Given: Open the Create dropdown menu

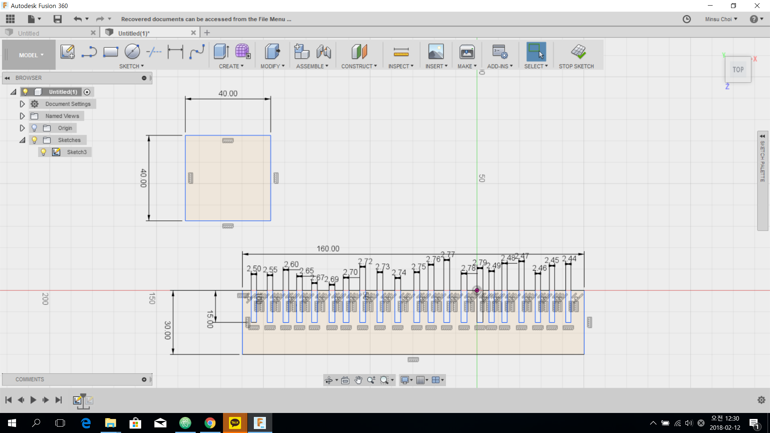Looking at the screenshot, I should [231, 66].
